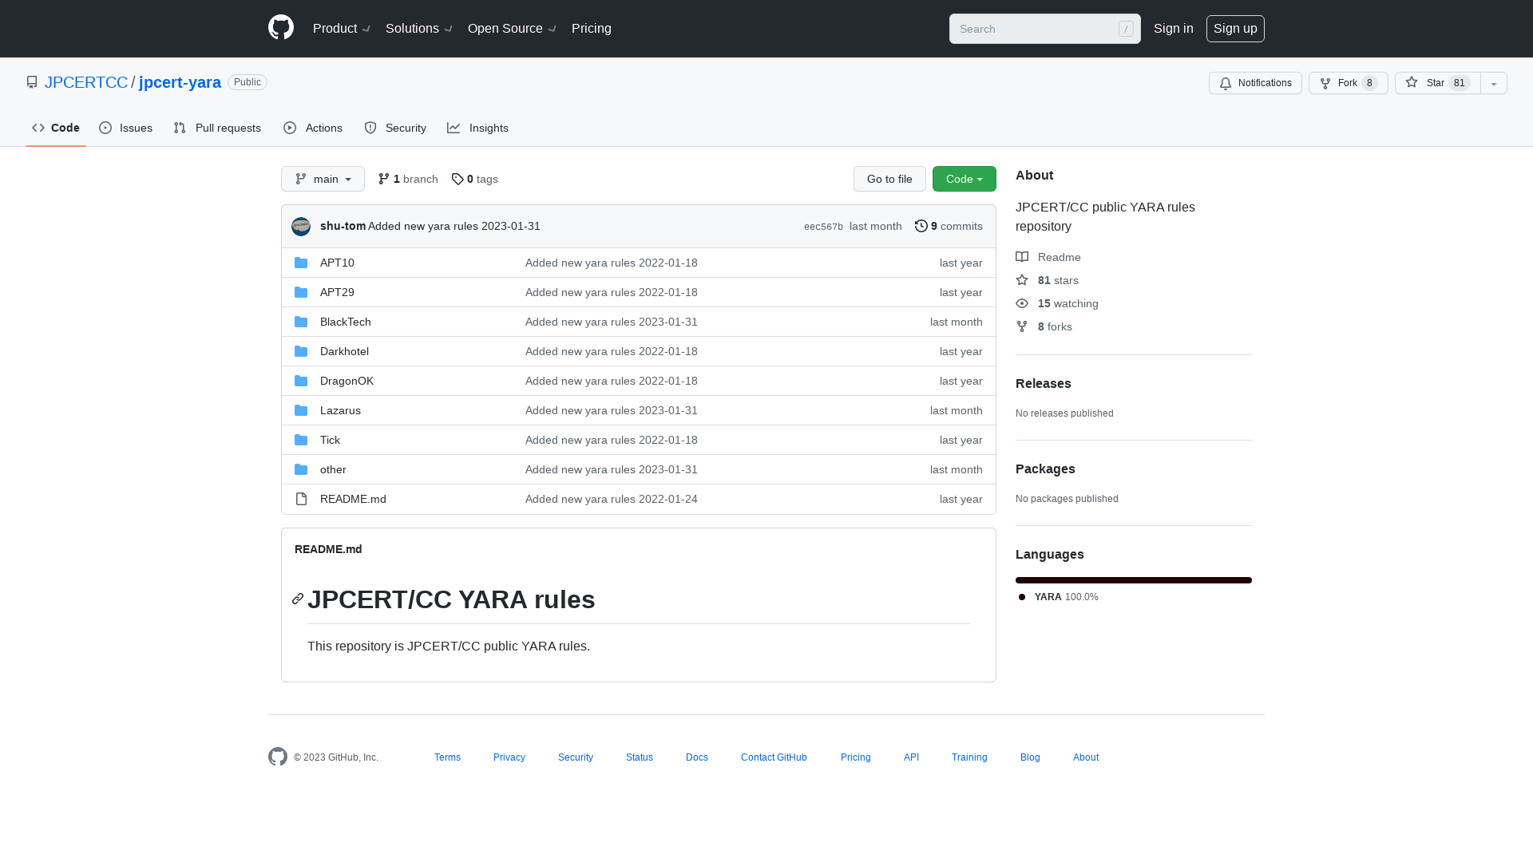
Task: Expand the Open Source menu
Action: pyautogui.click(x=512, y=29)
